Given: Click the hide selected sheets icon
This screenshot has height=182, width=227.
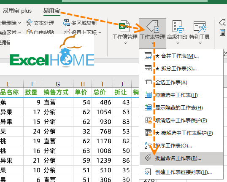Looking at the screenshot, I should 148,95.
